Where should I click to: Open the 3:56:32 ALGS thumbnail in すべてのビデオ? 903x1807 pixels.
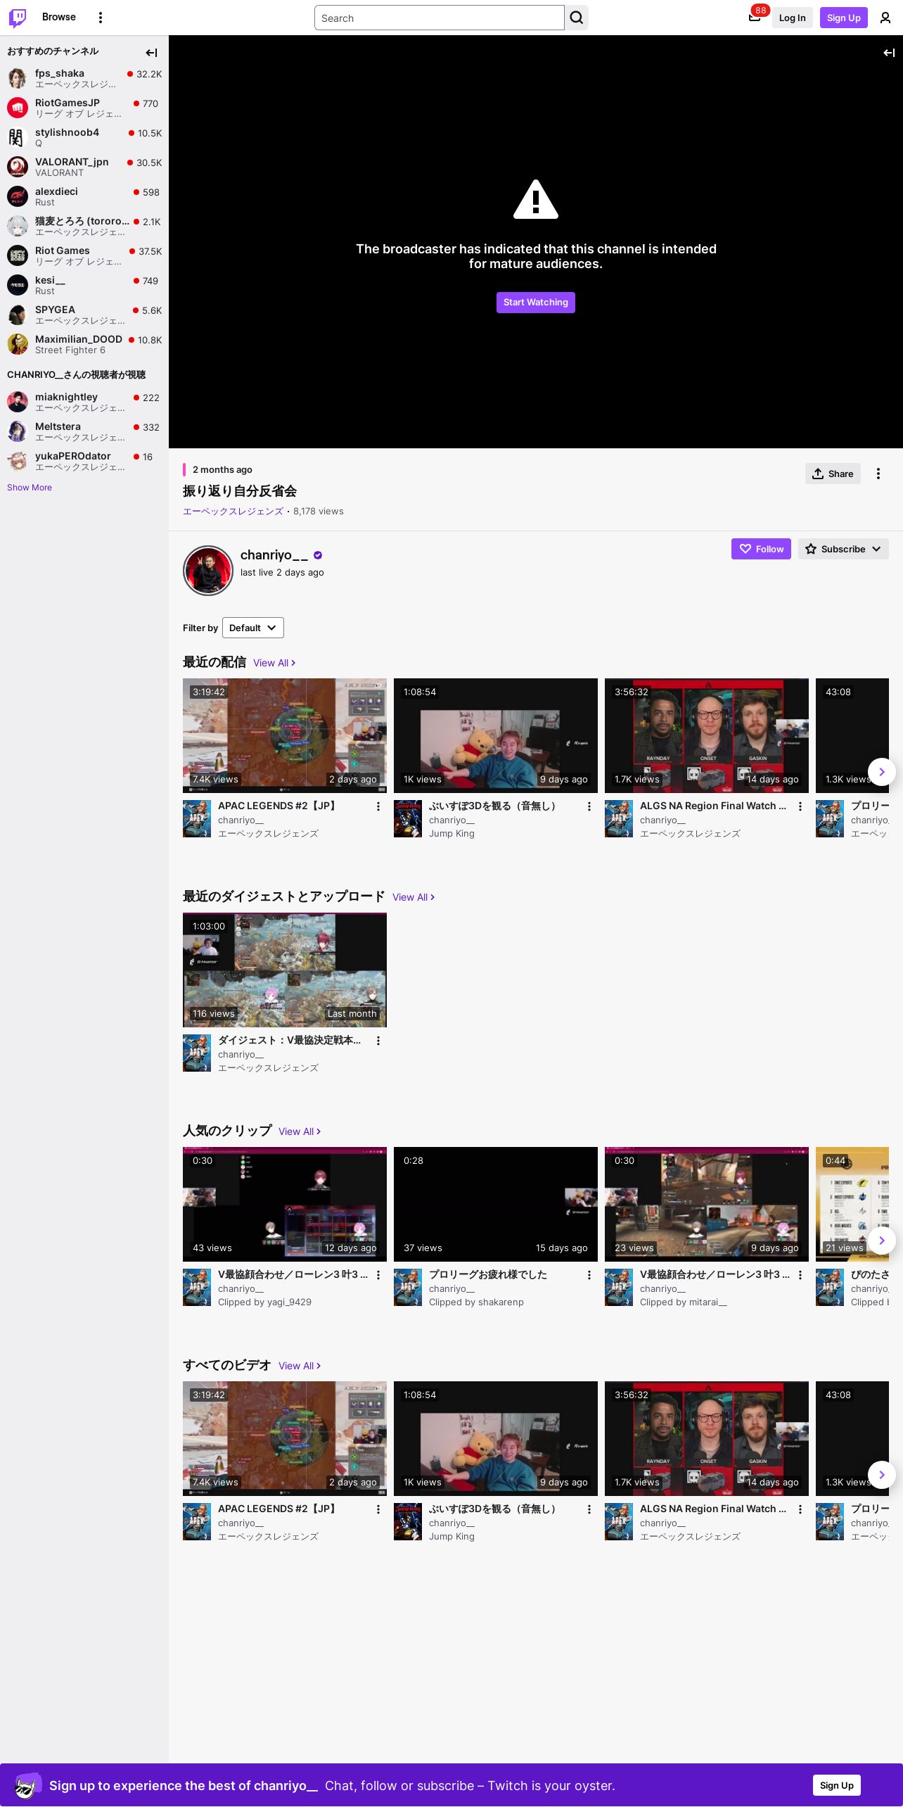click(x=707, y=1438)
